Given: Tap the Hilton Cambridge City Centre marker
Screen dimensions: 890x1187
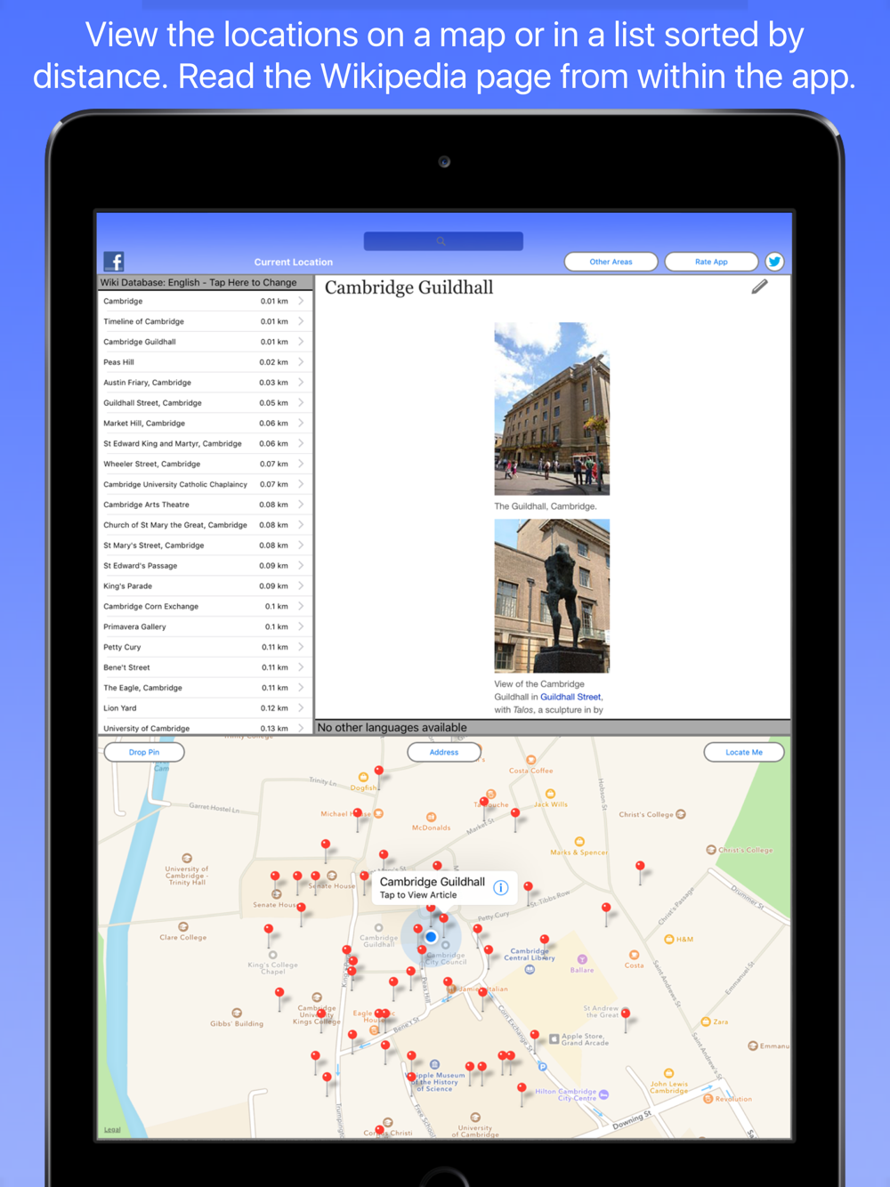Looking at the screenshot, I should 603,1094.
